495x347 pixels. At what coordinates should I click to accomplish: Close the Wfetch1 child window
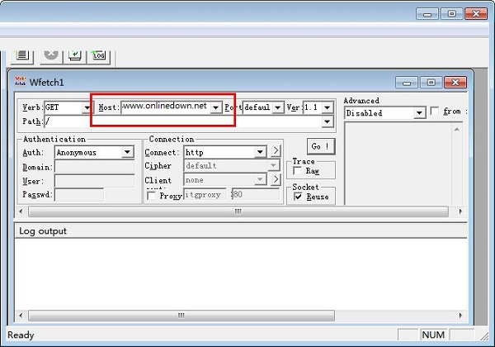455,83
